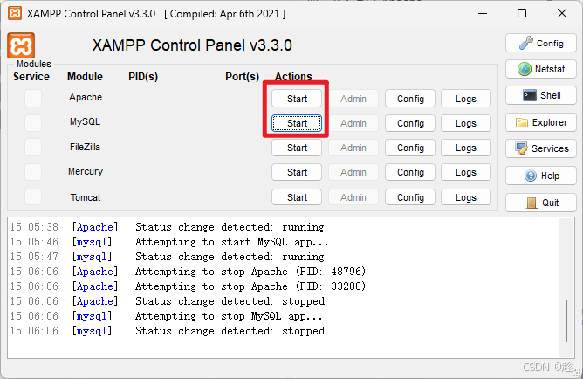This screenshot has height=379, width=583.
Task: Open Tomcat Logs menu
Action: tap(466, 197)
